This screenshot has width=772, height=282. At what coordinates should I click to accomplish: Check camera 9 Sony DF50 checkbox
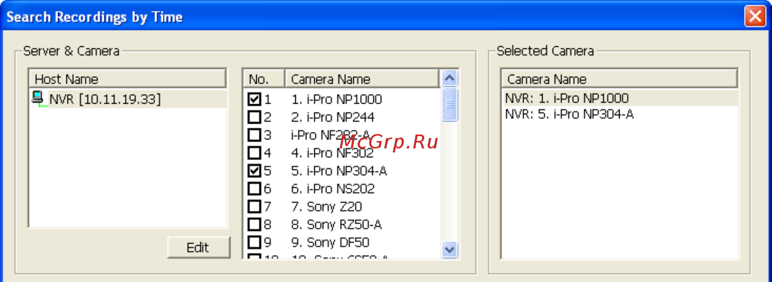click(254, 243)
